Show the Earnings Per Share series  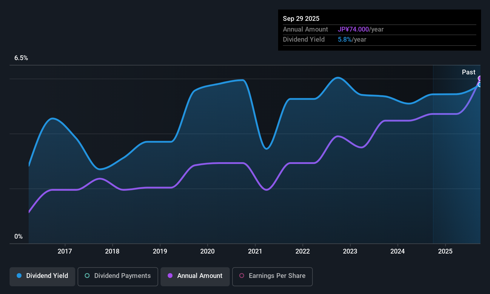(272, 276)
